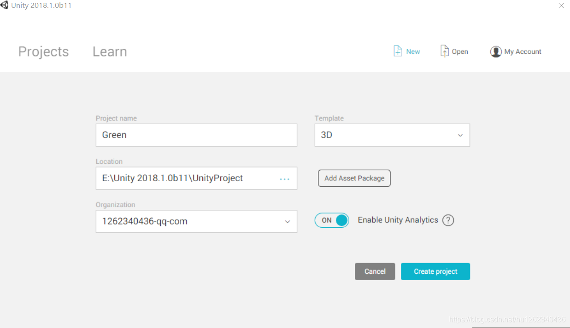Viewport: 570px width, 328px height.
Task: Click the Add Asset Package button
Action: coord(354,178)
